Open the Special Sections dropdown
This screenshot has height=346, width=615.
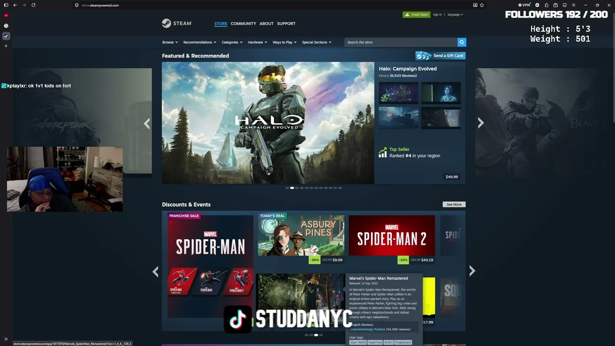tap(317, 42)
